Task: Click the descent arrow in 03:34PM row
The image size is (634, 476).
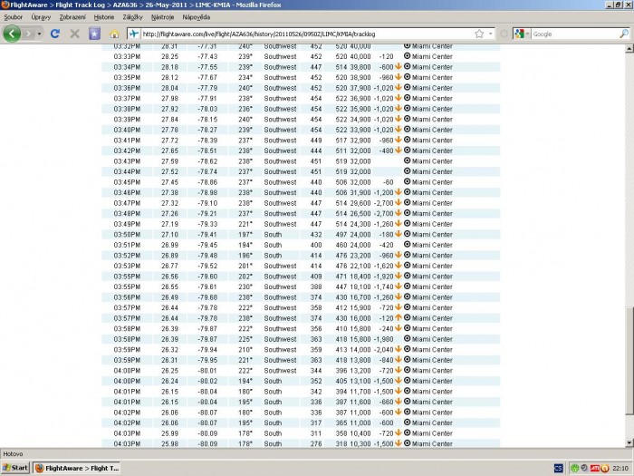Action: pos(399,66)
